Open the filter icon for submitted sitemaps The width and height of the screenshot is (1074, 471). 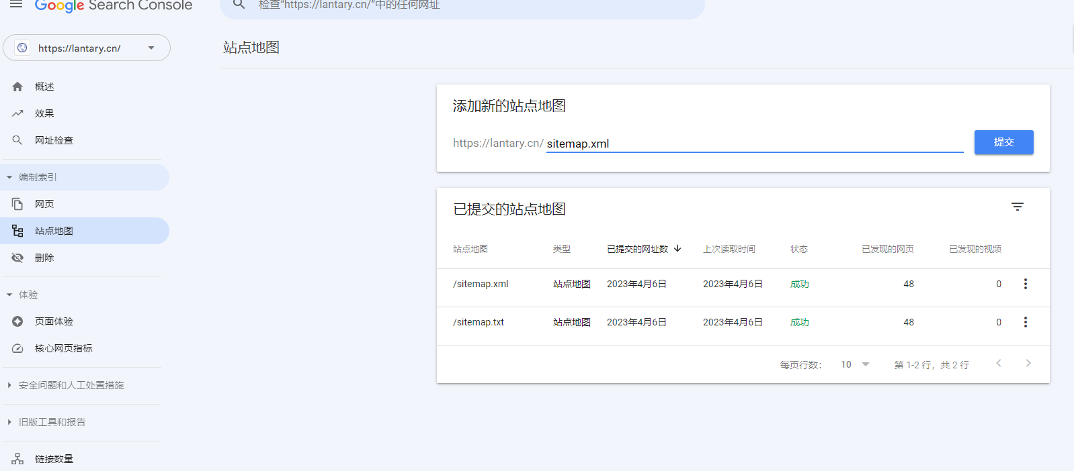[1017, 207]
